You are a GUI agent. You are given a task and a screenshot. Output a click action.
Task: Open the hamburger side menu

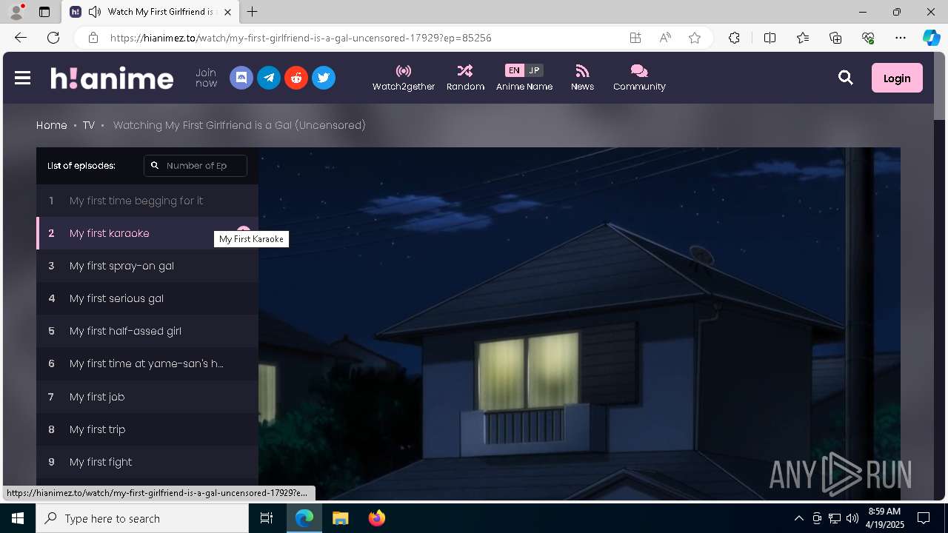coord(22,78)
